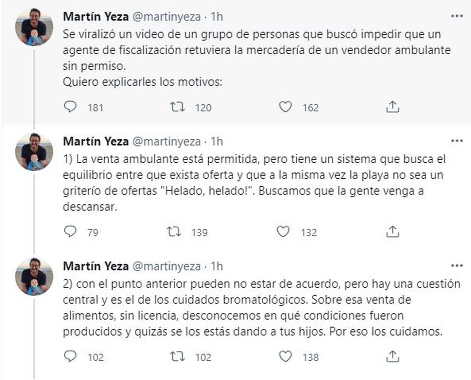
Task: Open the profile photo on the first tweet
Action: 34,27
